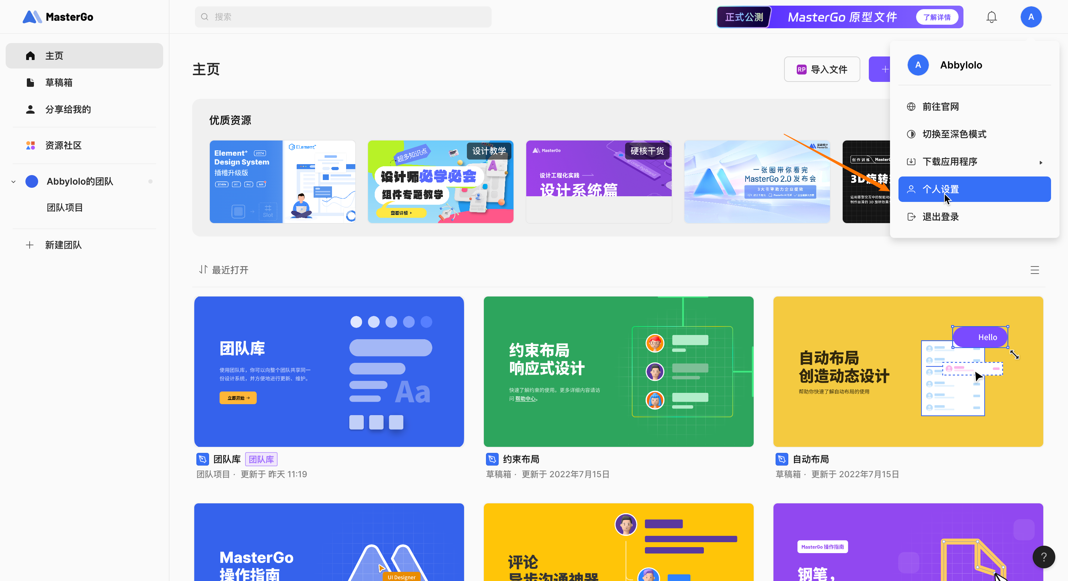
Task: Expand the 下载应用程序 submenu arrow
Action: pos(1041,162)
